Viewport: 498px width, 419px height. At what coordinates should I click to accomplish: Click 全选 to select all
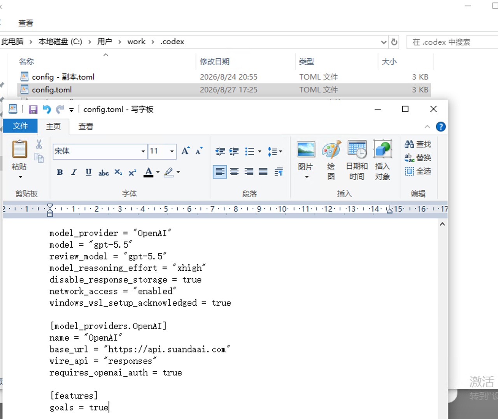pos(418,171)
